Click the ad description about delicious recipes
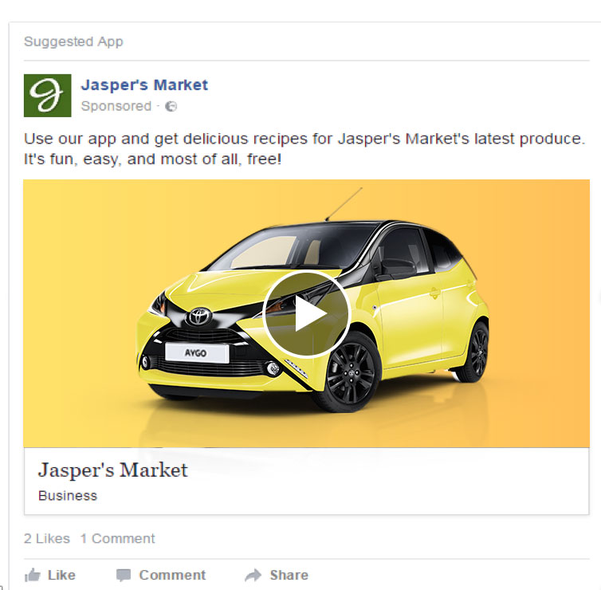The width and height of the screenshot is (601, 590). 304,149
